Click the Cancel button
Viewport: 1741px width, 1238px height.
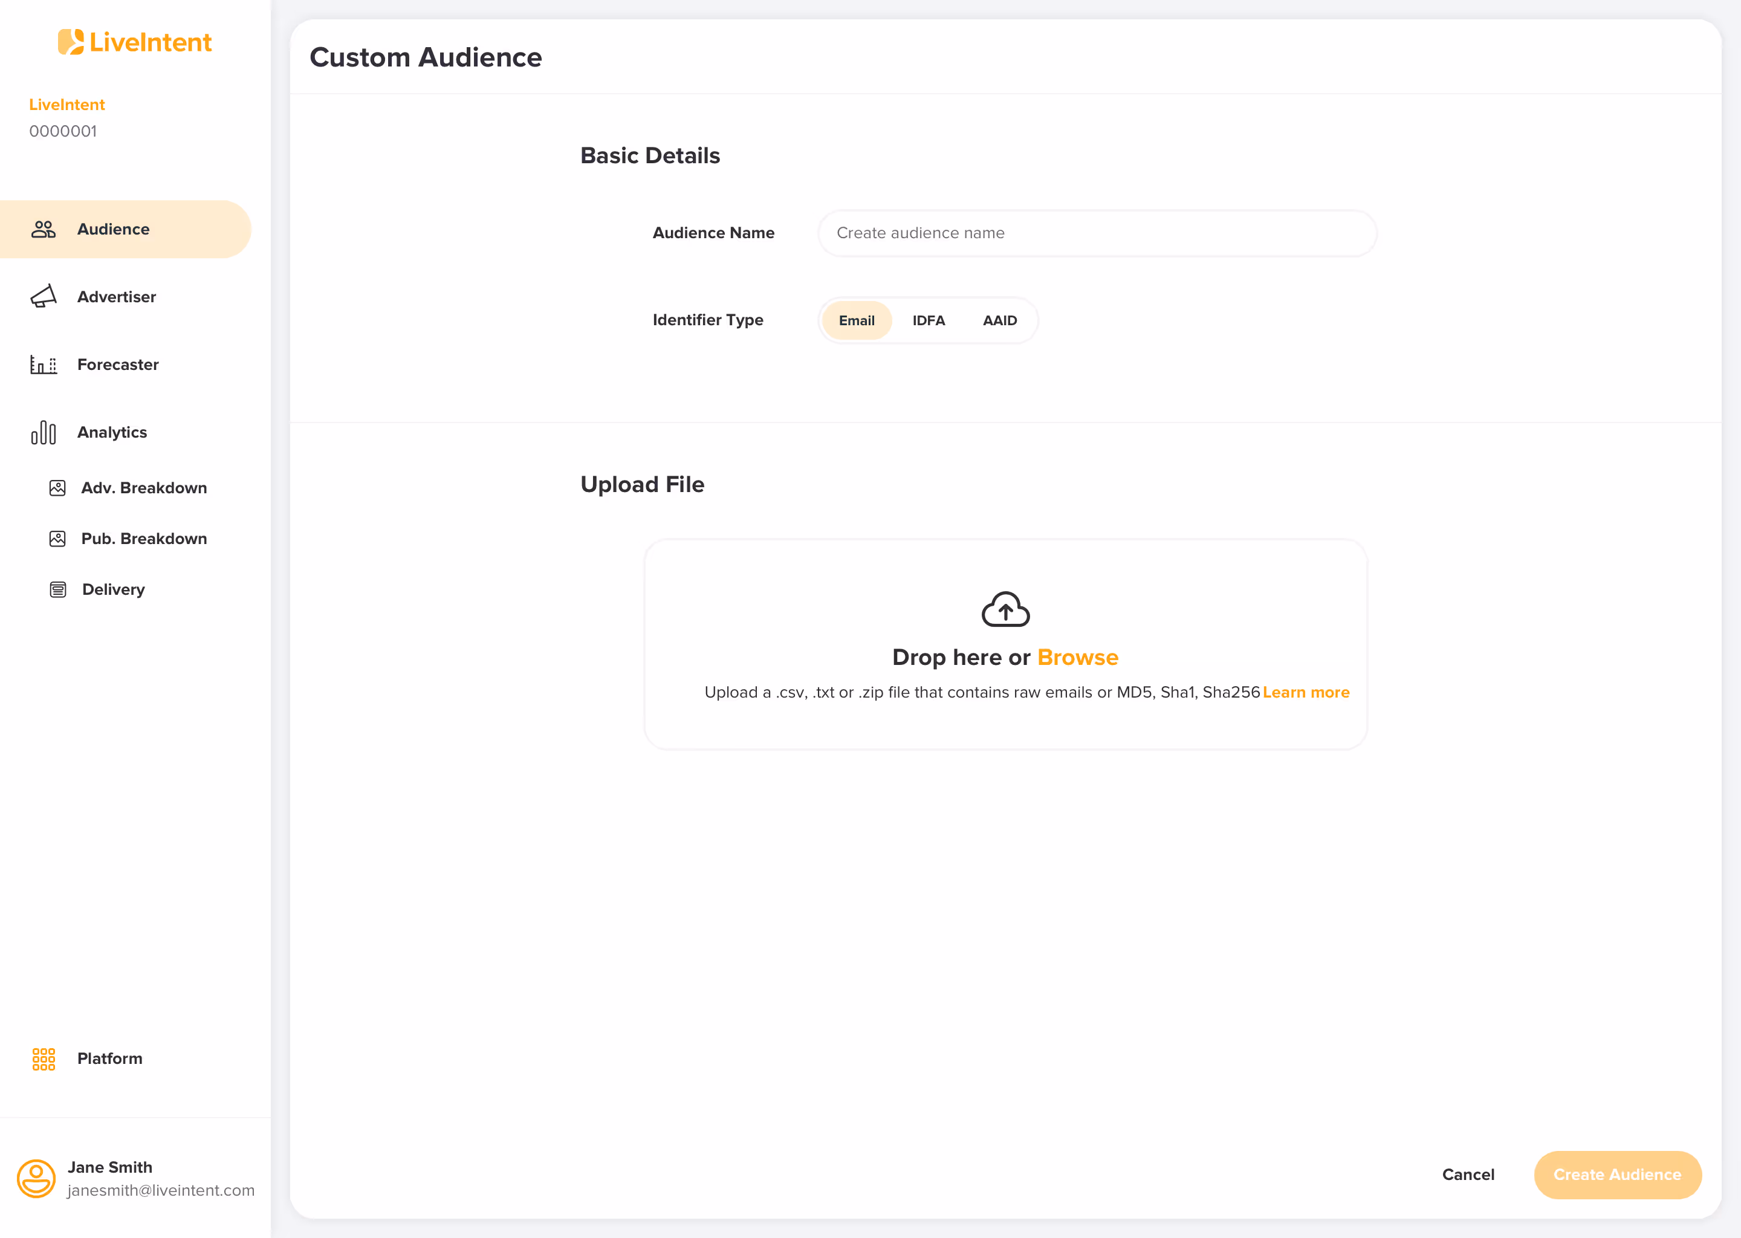pos(1467,1175)
